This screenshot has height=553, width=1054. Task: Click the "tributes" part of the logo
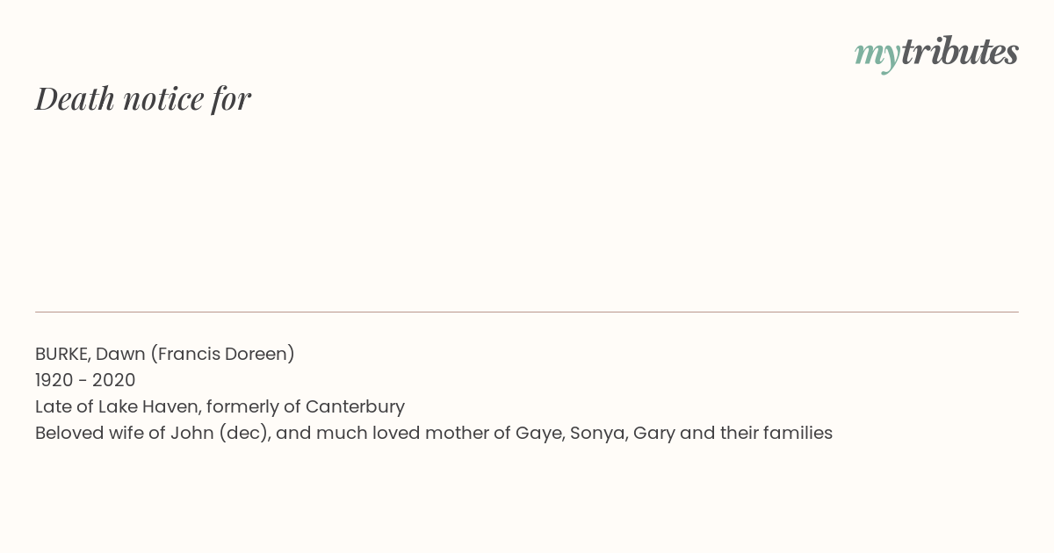click(960, 52)
